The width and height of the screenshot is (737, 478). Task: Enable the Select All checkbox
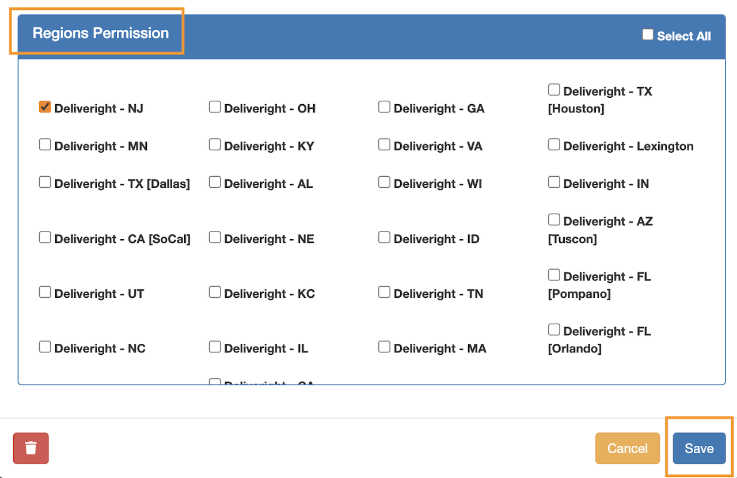coord(648,35)
